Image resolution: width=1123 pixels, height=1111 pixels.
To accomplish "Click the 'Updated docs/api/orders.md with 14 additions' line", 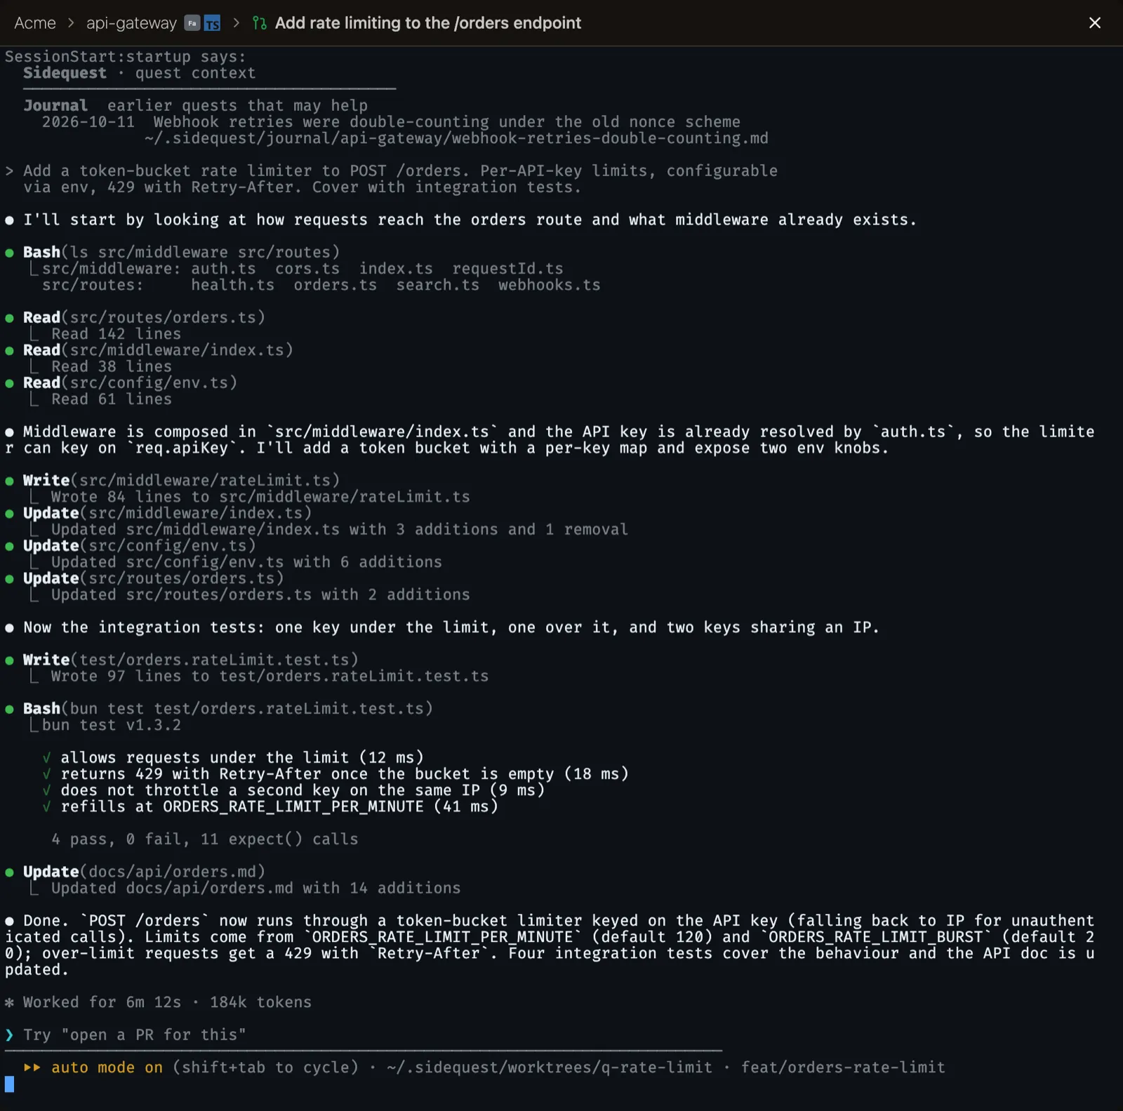I will (x=255, y=889).
